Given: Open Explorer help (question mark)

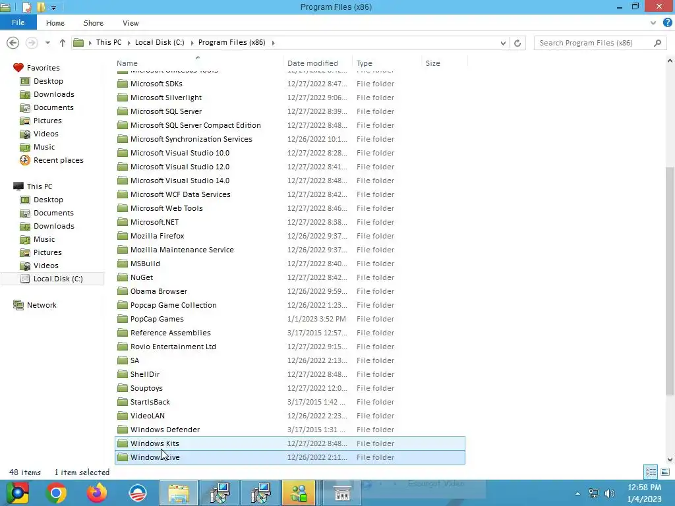Looking at the screenshot, I should (x=667, y=23).
